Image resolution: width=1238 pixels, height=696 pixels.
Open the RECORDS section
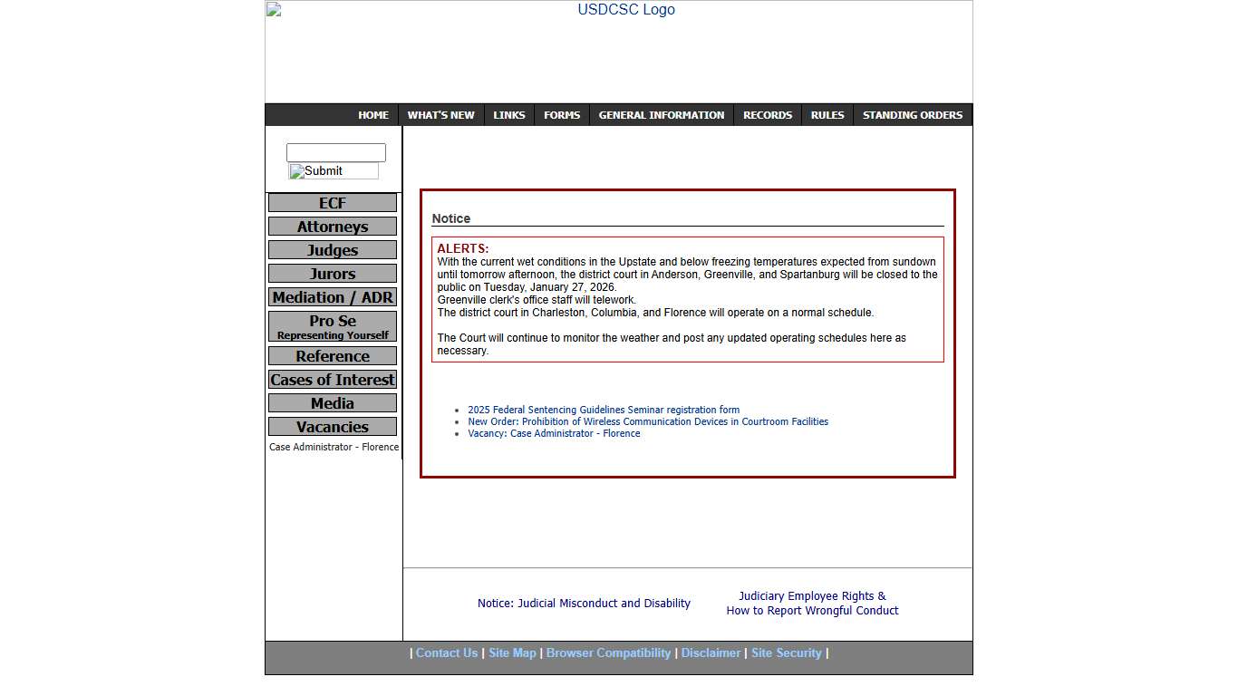767,114
